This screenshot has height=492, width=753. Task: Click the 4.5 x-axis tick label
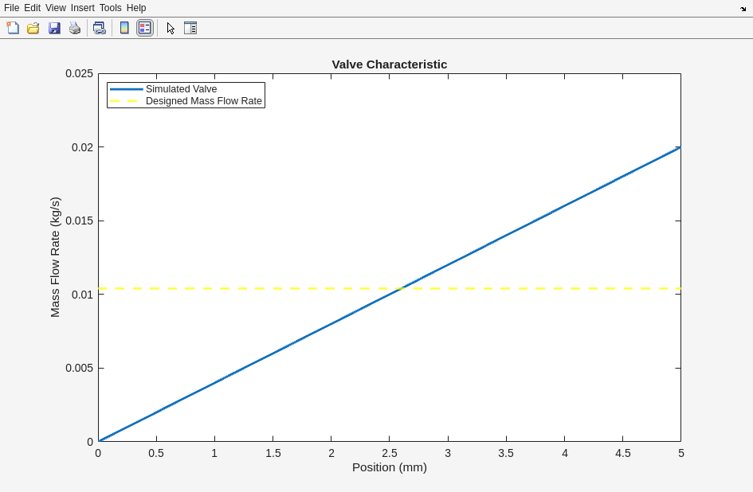623,453
